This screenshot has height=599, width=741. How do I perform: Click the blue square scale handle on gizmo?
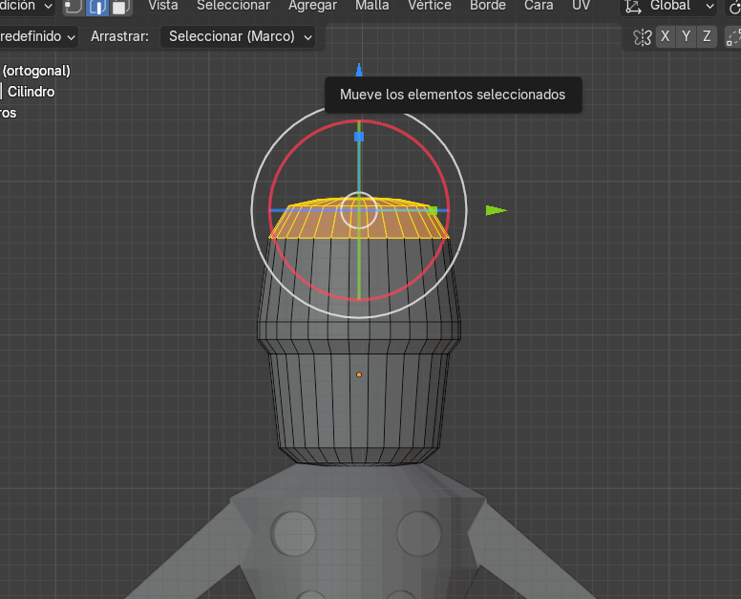point(359,137)
